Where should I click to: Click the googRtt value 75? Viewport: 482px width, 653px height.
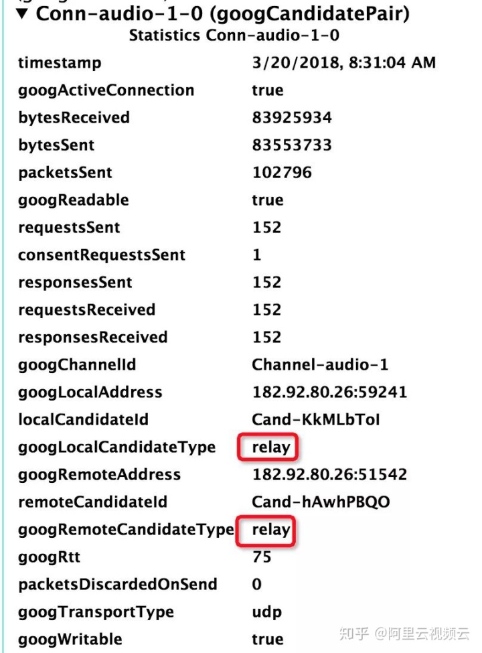click(262, 557)
